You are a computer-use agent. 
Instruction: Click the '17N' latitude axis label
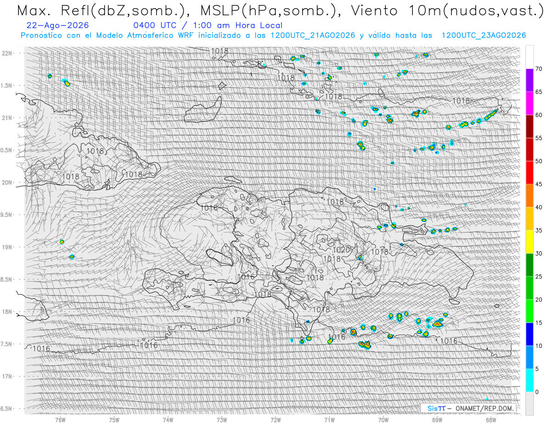pyautogui.click(x=7, y=376)
